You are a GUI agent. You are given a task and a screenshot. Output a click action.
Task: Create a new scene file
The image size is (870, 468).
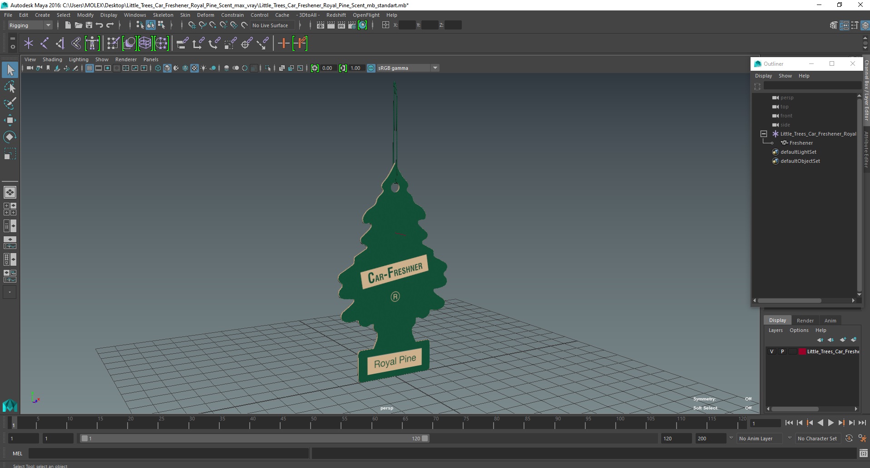pos(68,25)
